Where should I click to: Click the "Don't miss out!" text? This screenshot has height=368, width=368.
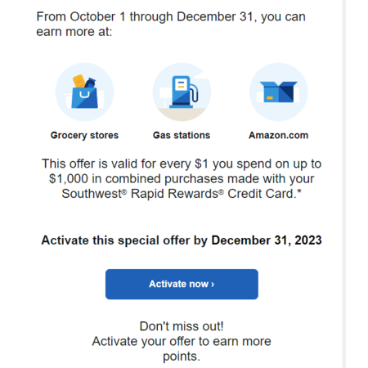click(182, 326)
